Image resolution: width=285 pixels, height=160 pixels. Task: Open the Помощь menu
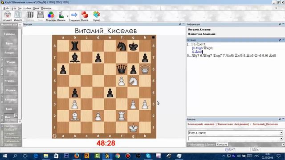click(x=46, y=8)
